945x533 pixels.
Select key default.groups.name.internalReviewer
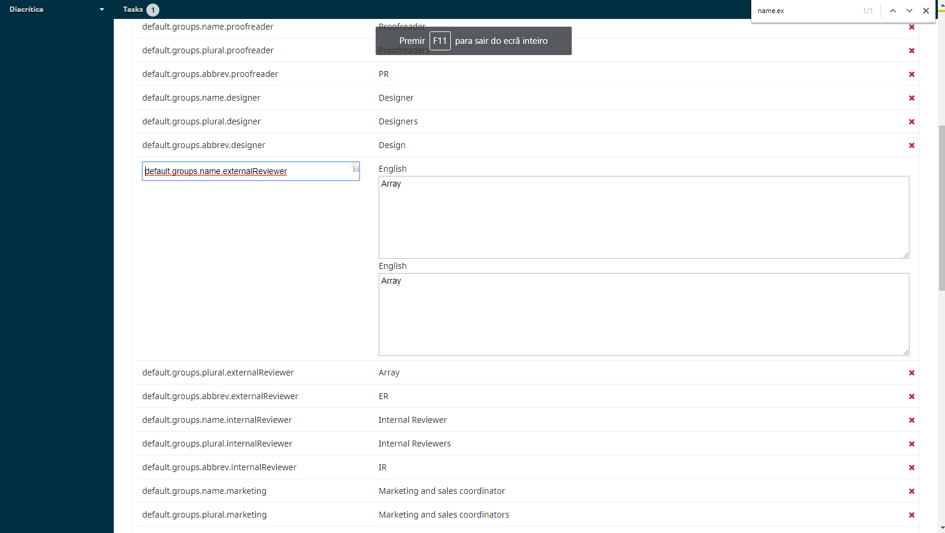pos(217,420)
